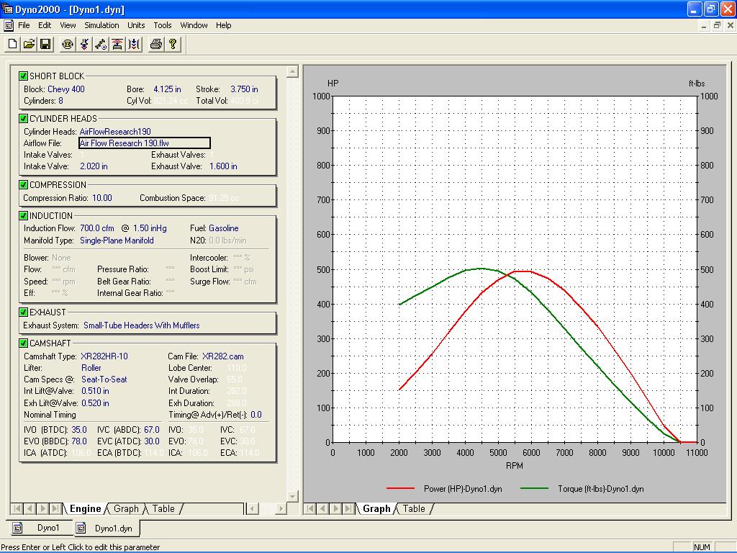Image resolution: width=737 pixels, height=553 pixels.
Task: Click the piston with red waves icon
Action: [x=117, y=45]
